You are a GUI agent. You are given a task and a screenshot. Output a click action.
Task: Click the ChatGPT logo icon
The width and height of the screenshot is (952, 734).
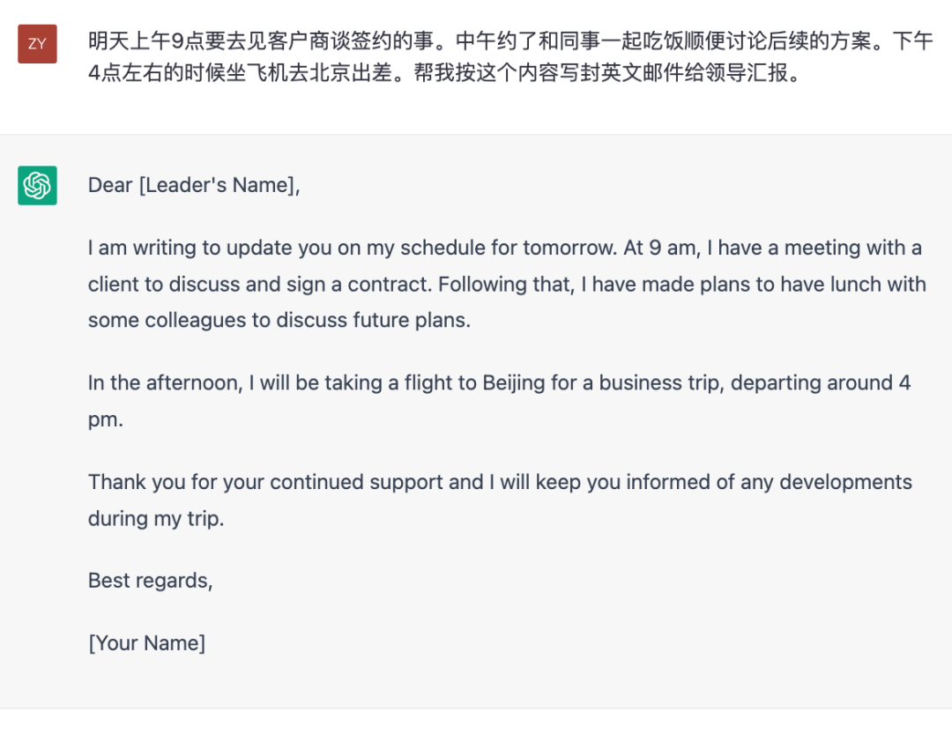37,185
